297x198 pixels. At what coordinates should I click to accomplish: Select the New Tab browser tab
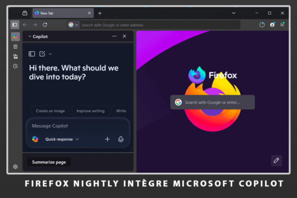click(x=63, y=13)
